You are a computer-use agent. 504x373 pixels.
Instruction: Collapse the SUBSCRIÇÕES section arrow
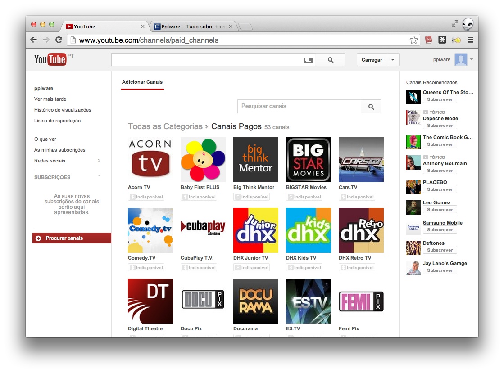(x=99, y=175)
